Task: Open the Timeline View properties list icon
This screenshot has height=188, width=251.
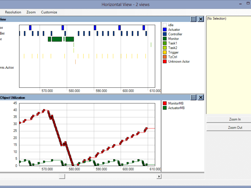Action: click(x=193, y=19)
